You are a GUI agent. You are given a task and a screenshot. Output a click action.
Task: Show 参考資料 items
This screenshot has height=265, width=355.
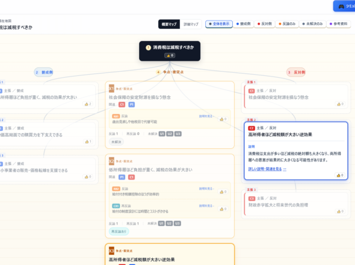click(x=339, y=24)
